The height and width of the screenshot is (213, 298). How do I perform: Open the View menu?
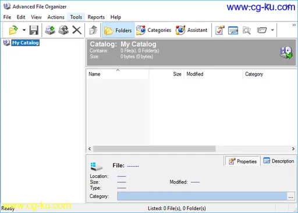[x=36, y=17]
